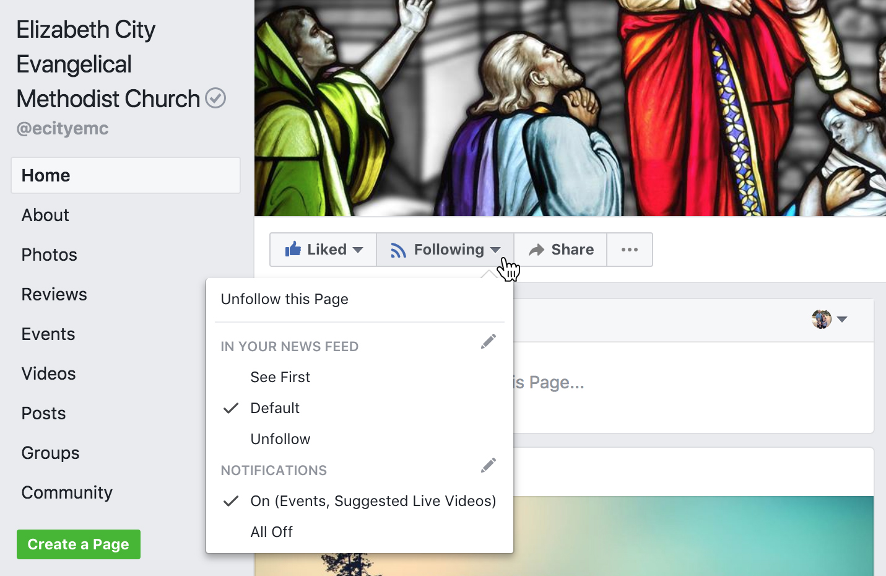Open the Community section
This screenshot has width=886, height=576.
pos(67,492)
